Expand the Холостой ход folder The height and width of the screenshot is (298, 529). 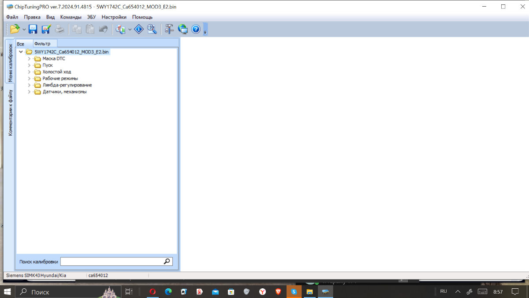pyautogui.click(x=30, y=72)
